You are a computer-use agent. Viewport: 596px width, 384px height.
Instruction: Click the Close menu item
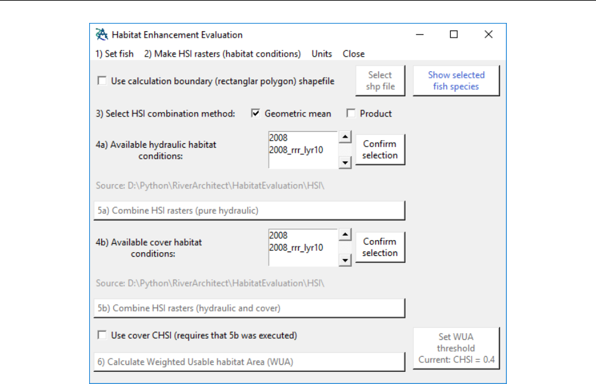353,54
